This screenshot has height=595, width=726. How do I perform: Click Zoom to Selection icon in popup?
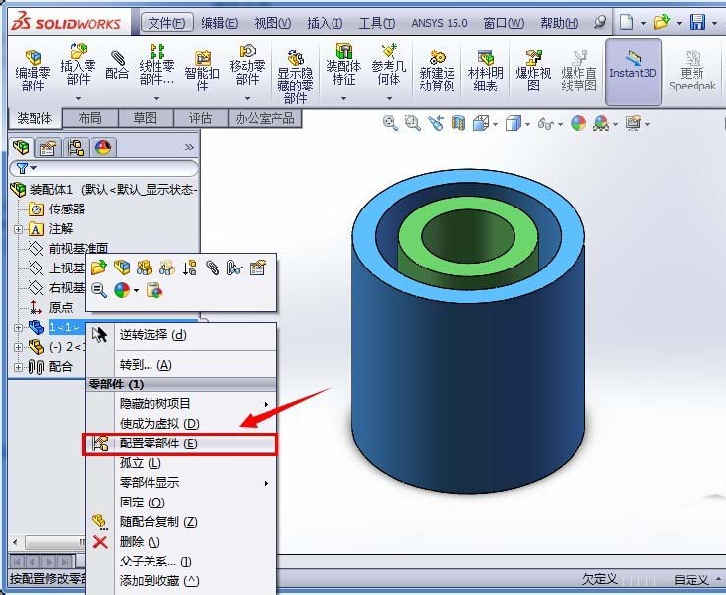(x=99, y=290)
